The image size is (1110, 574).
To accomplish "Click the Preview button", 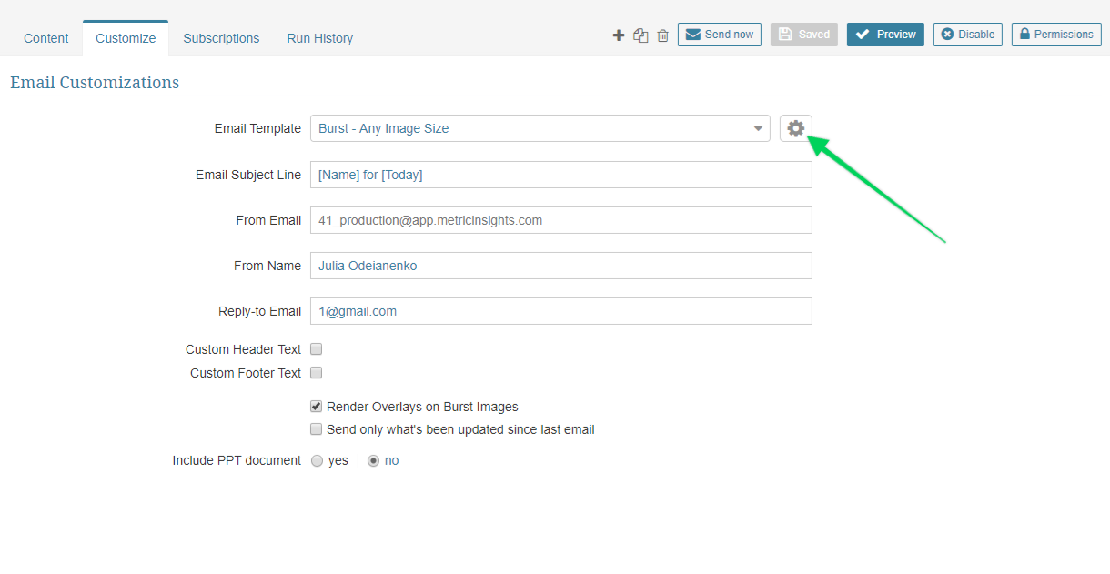I will (885, 35).
